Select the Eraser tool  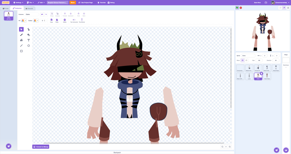click(28, 35)
